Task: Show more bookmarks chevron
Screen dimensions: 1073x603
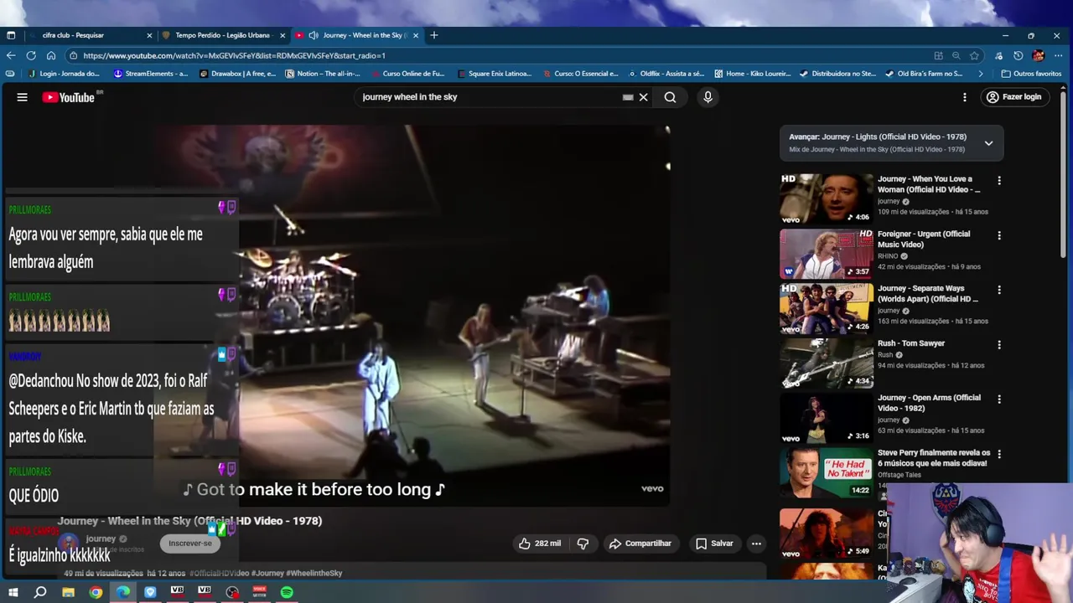Action: [980, 74]
